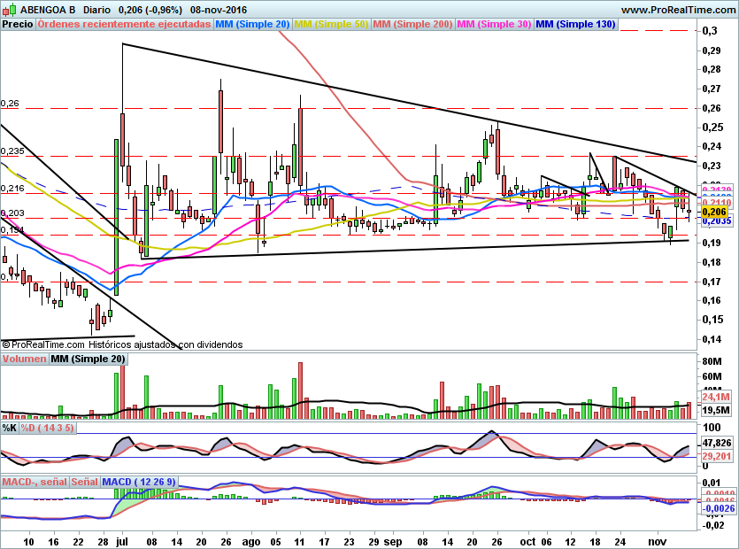Click the 47,826 stochastic value tag
This screenshot has height=549, width=739.
(716, 442)
